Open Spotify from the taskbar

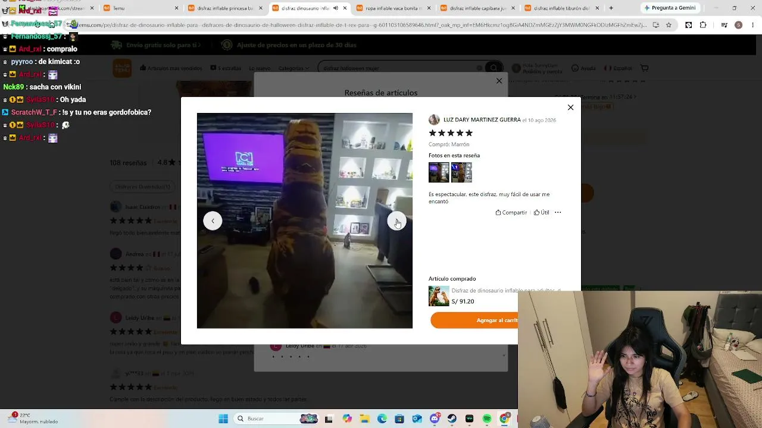pyautogui.click(x=487, y=418)
